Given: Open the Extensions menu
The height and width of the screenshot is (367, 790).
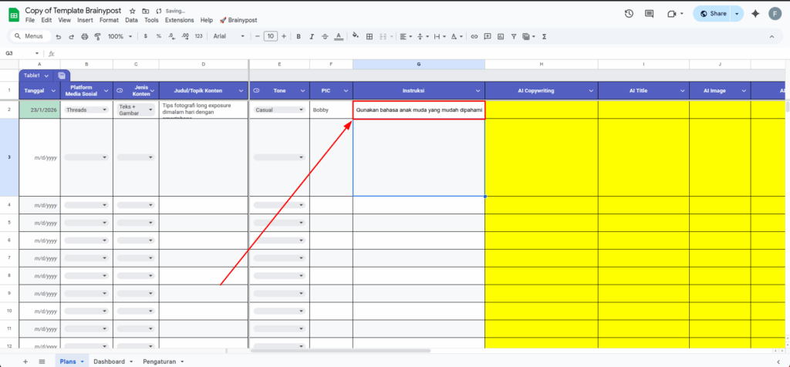Looking at the screenshot, I should [179, 20].
